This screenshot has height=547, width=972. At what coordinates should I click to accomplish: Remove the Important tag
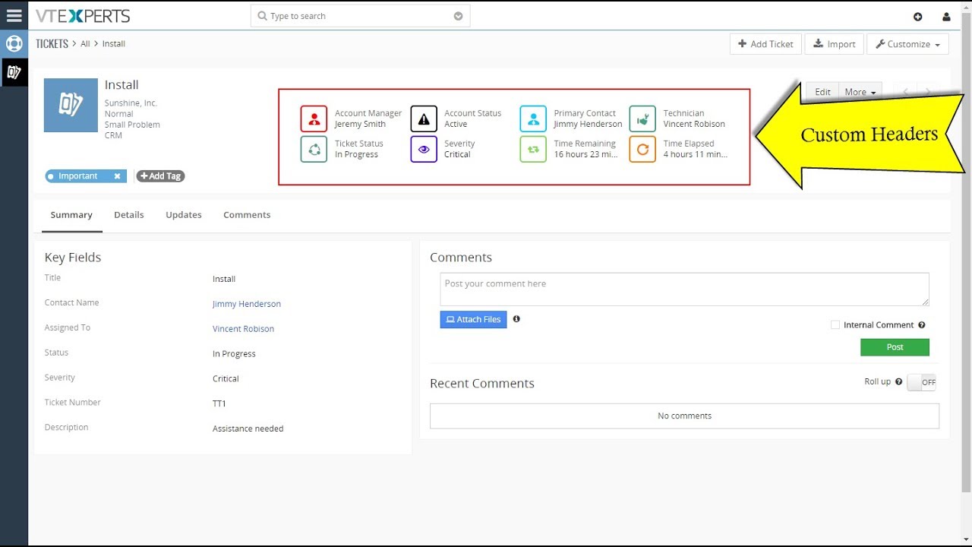click(117, 176)
